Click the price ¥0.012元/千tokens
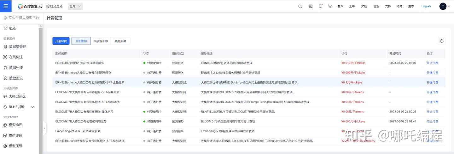This screenshot has height=154, width=454. (x=353, y=63)
